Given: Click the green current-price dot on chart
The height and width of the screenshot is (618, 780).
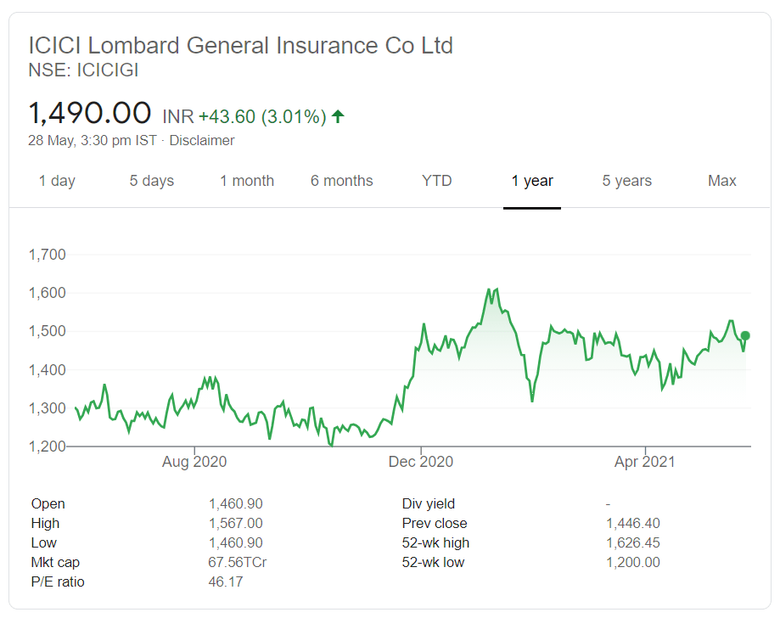Looking at the screenshot, I should (745, 336).
